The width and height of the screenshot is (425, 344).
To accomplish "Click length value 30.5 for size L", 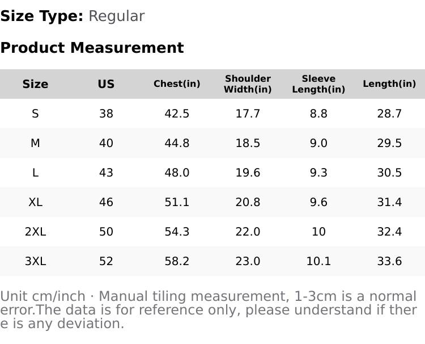I will coord(389,173).
